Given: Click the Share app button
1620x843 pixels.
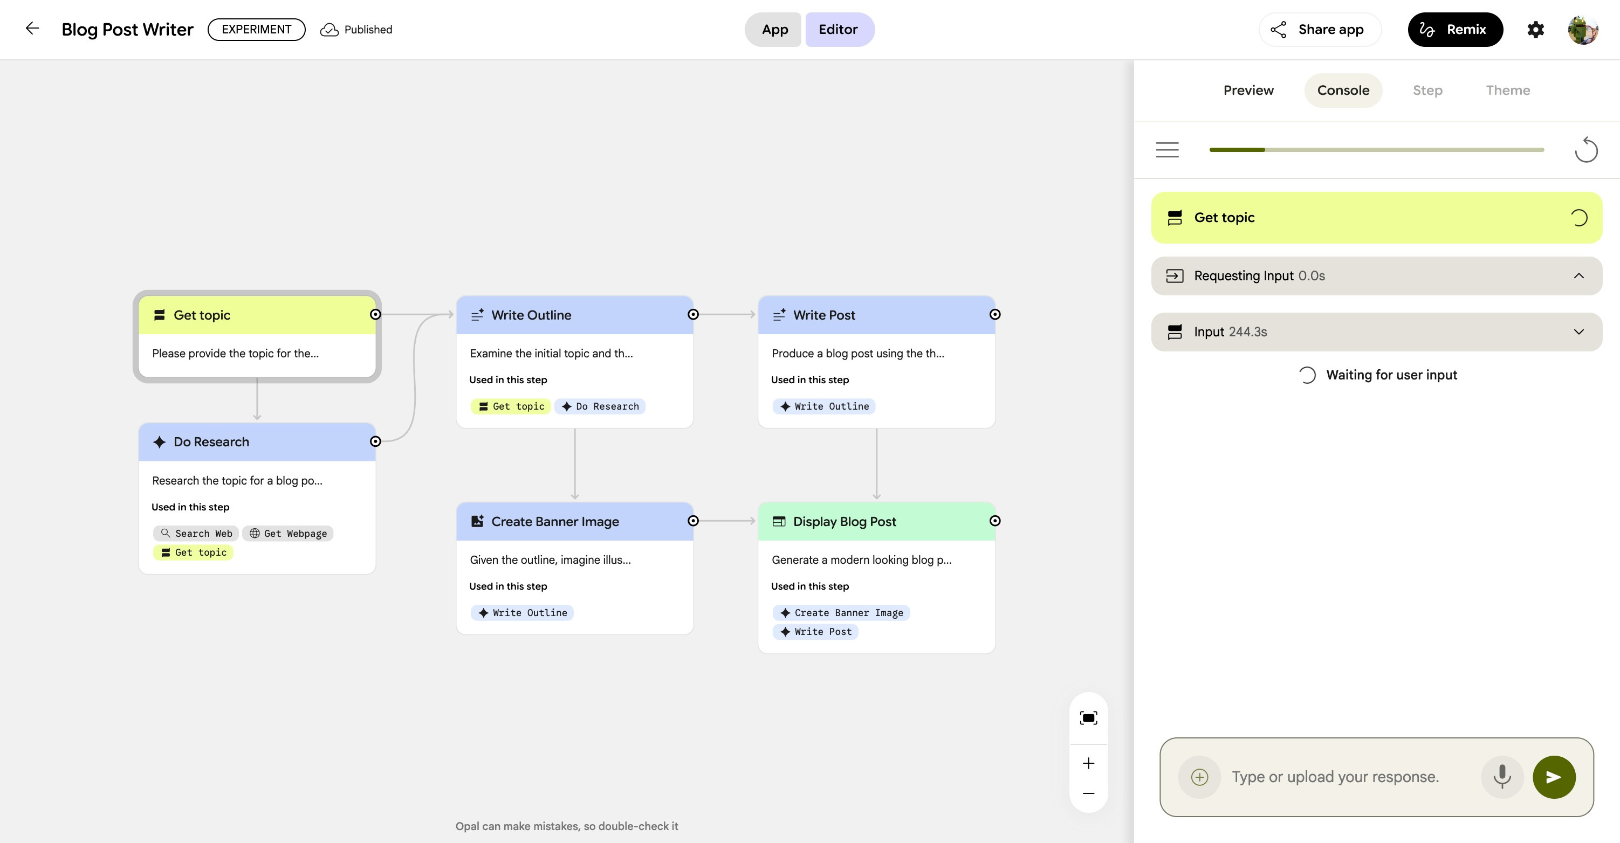Looking at the screenshot, I should coord(1319,30).
